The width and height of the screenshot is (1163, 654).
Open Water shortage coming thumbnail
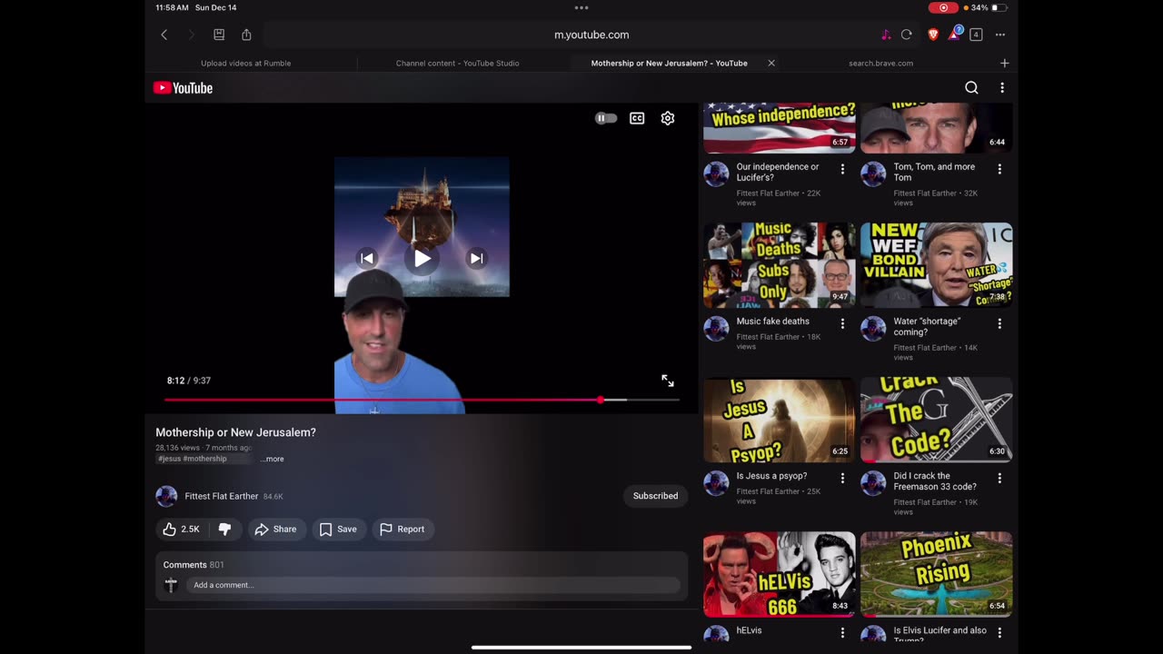pos(936,265)
